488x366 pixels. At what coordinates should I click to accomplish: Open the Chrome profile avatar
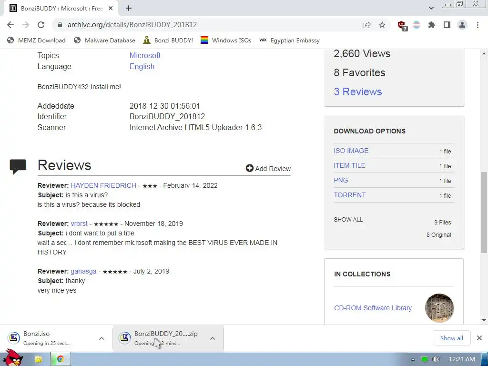462,25
